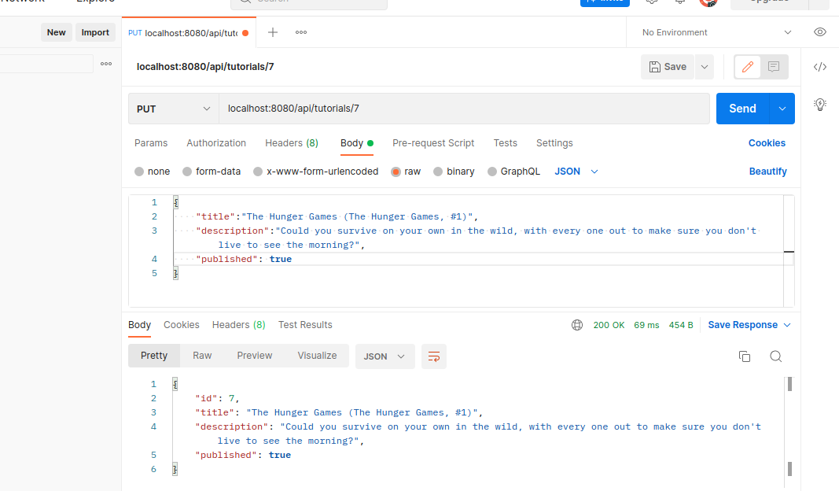Click the environment quick look eye icon
839x491 pixels.
pos(820,32)
